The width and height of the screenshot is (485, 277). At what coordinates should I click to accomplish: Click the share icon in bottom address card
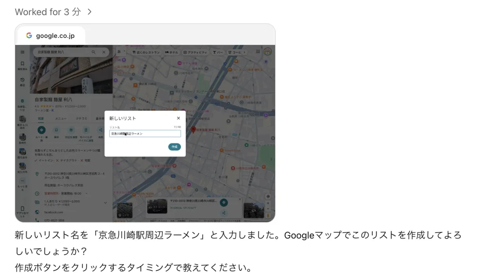224,213
